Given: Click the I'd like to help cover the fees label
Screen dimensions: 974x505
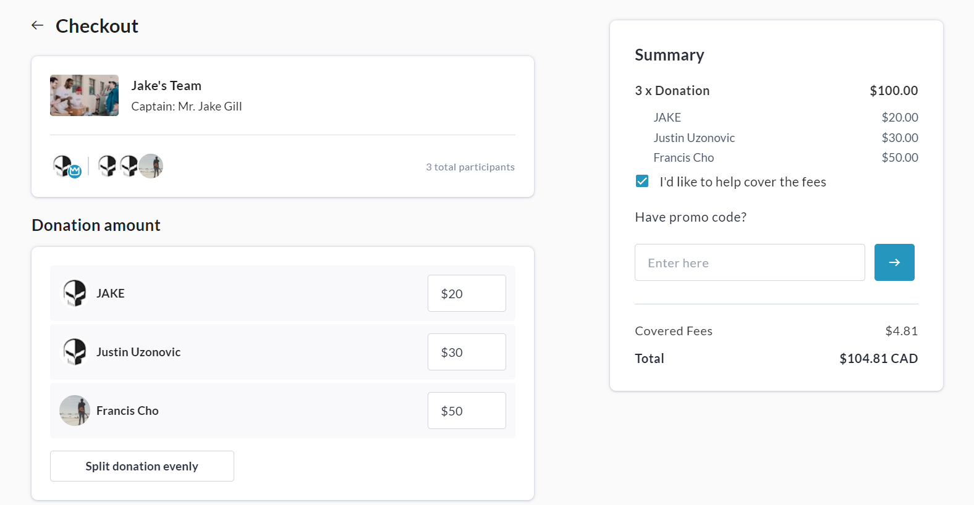Looking at the screenshot, I should pos(742,182).
